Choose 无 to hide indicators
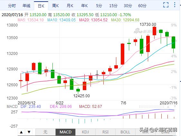This screenshot has height=136, width=181. (45, 132)
